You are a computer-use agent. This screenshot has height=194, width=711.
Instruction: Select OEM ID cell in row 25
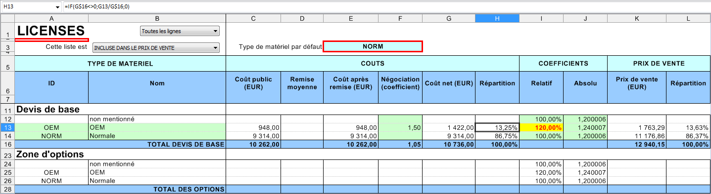coord(51,172)
